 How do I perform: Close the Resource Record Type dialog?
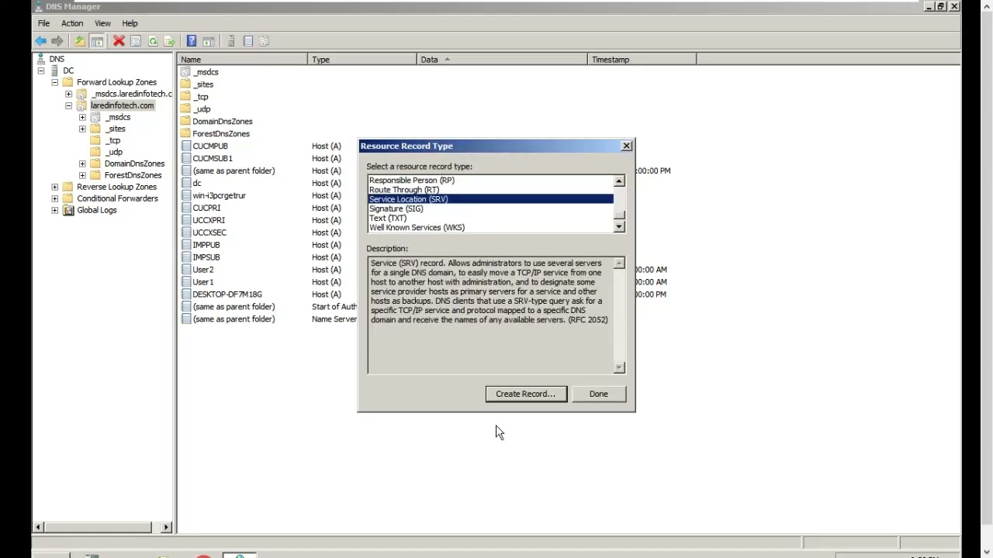627,146
